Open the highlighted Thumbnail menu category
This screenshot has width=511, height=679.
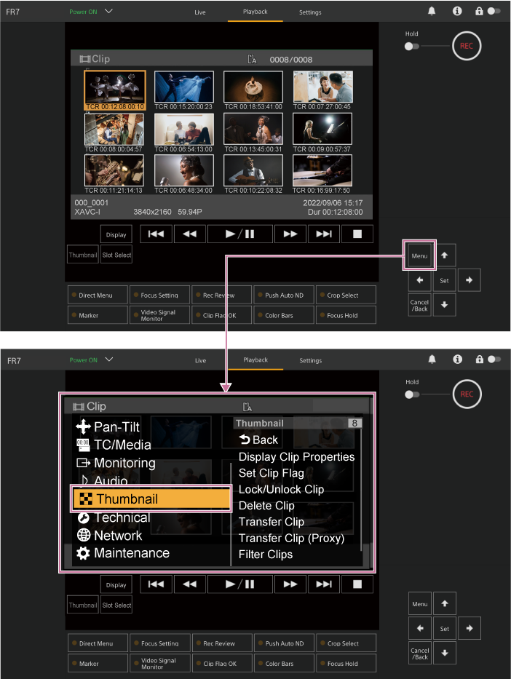coord(151,499)
